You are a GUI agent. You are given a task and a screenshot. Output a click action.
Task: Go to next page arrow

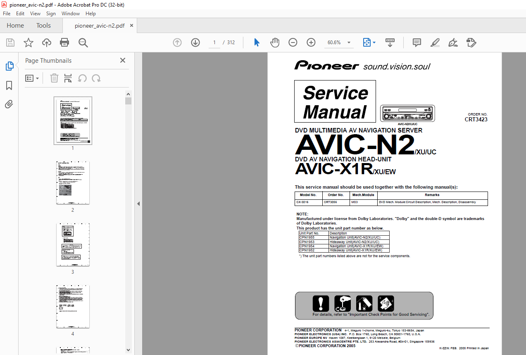(x=195, y=43)
